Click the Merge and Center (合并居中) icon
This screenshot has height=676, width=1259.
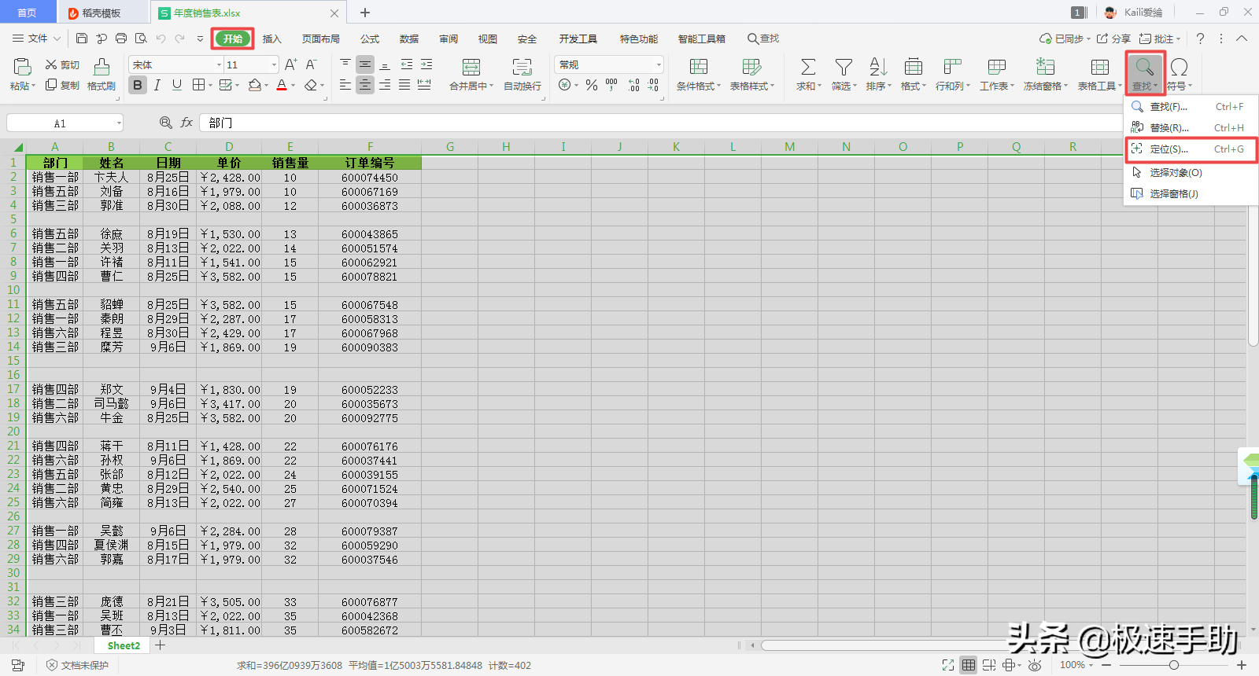click(471, 67)
